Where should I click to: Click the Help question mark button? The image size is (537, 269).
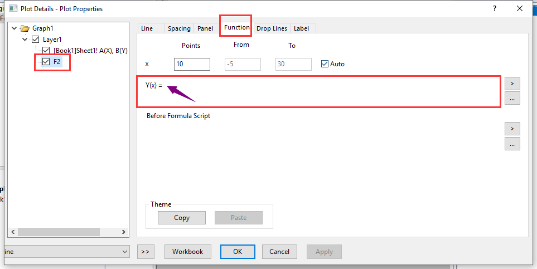coord(494,8)
